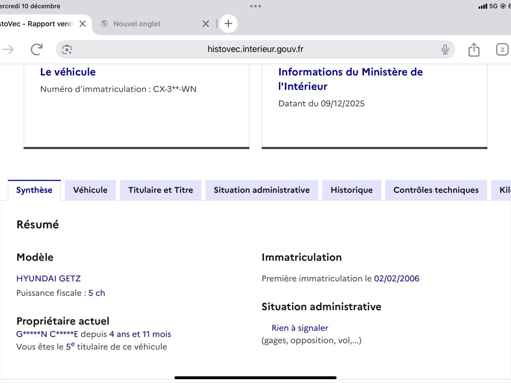Tap the Le véhicule card heading
This screenshot has width=511, height=383.
tap(68, 72)
